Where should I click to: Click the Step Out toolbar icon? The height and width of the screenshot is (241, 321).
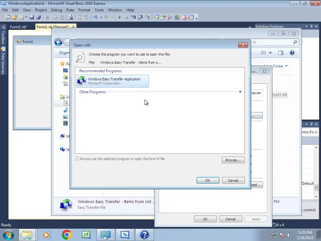pyautogui.click(x=147, y=18)
